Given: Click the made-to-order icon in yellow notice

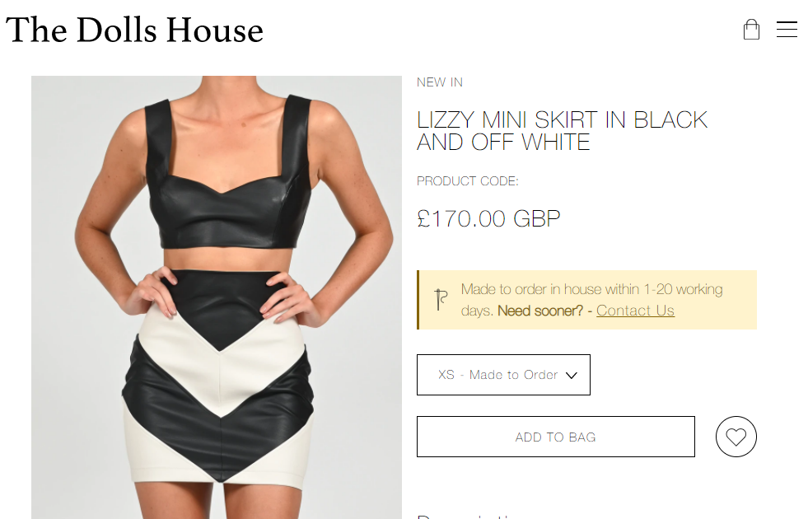Looking at the screenshot, I should (441, 299).
